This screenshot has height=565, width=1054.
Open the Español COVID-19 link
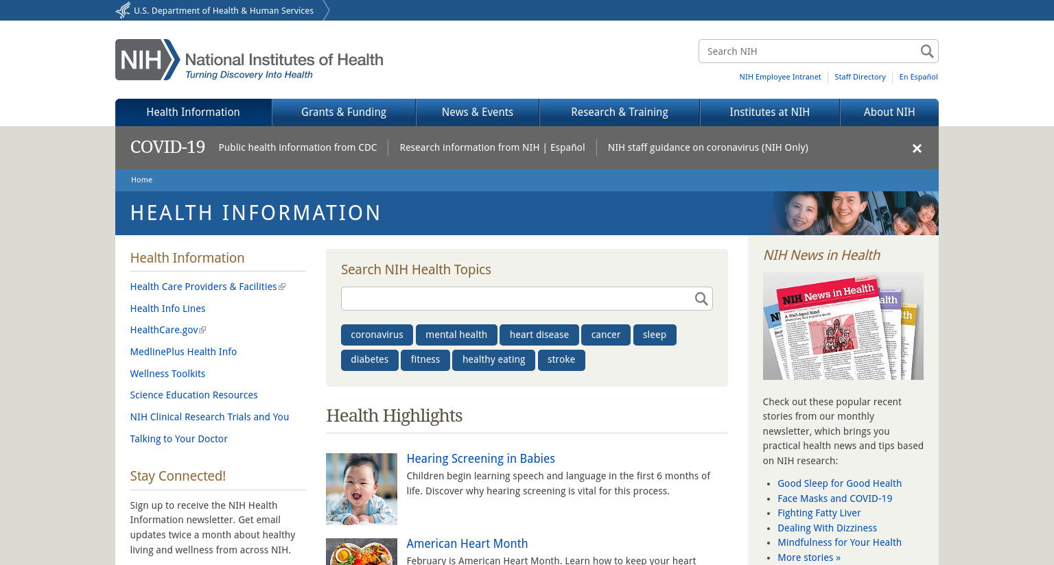567,147
